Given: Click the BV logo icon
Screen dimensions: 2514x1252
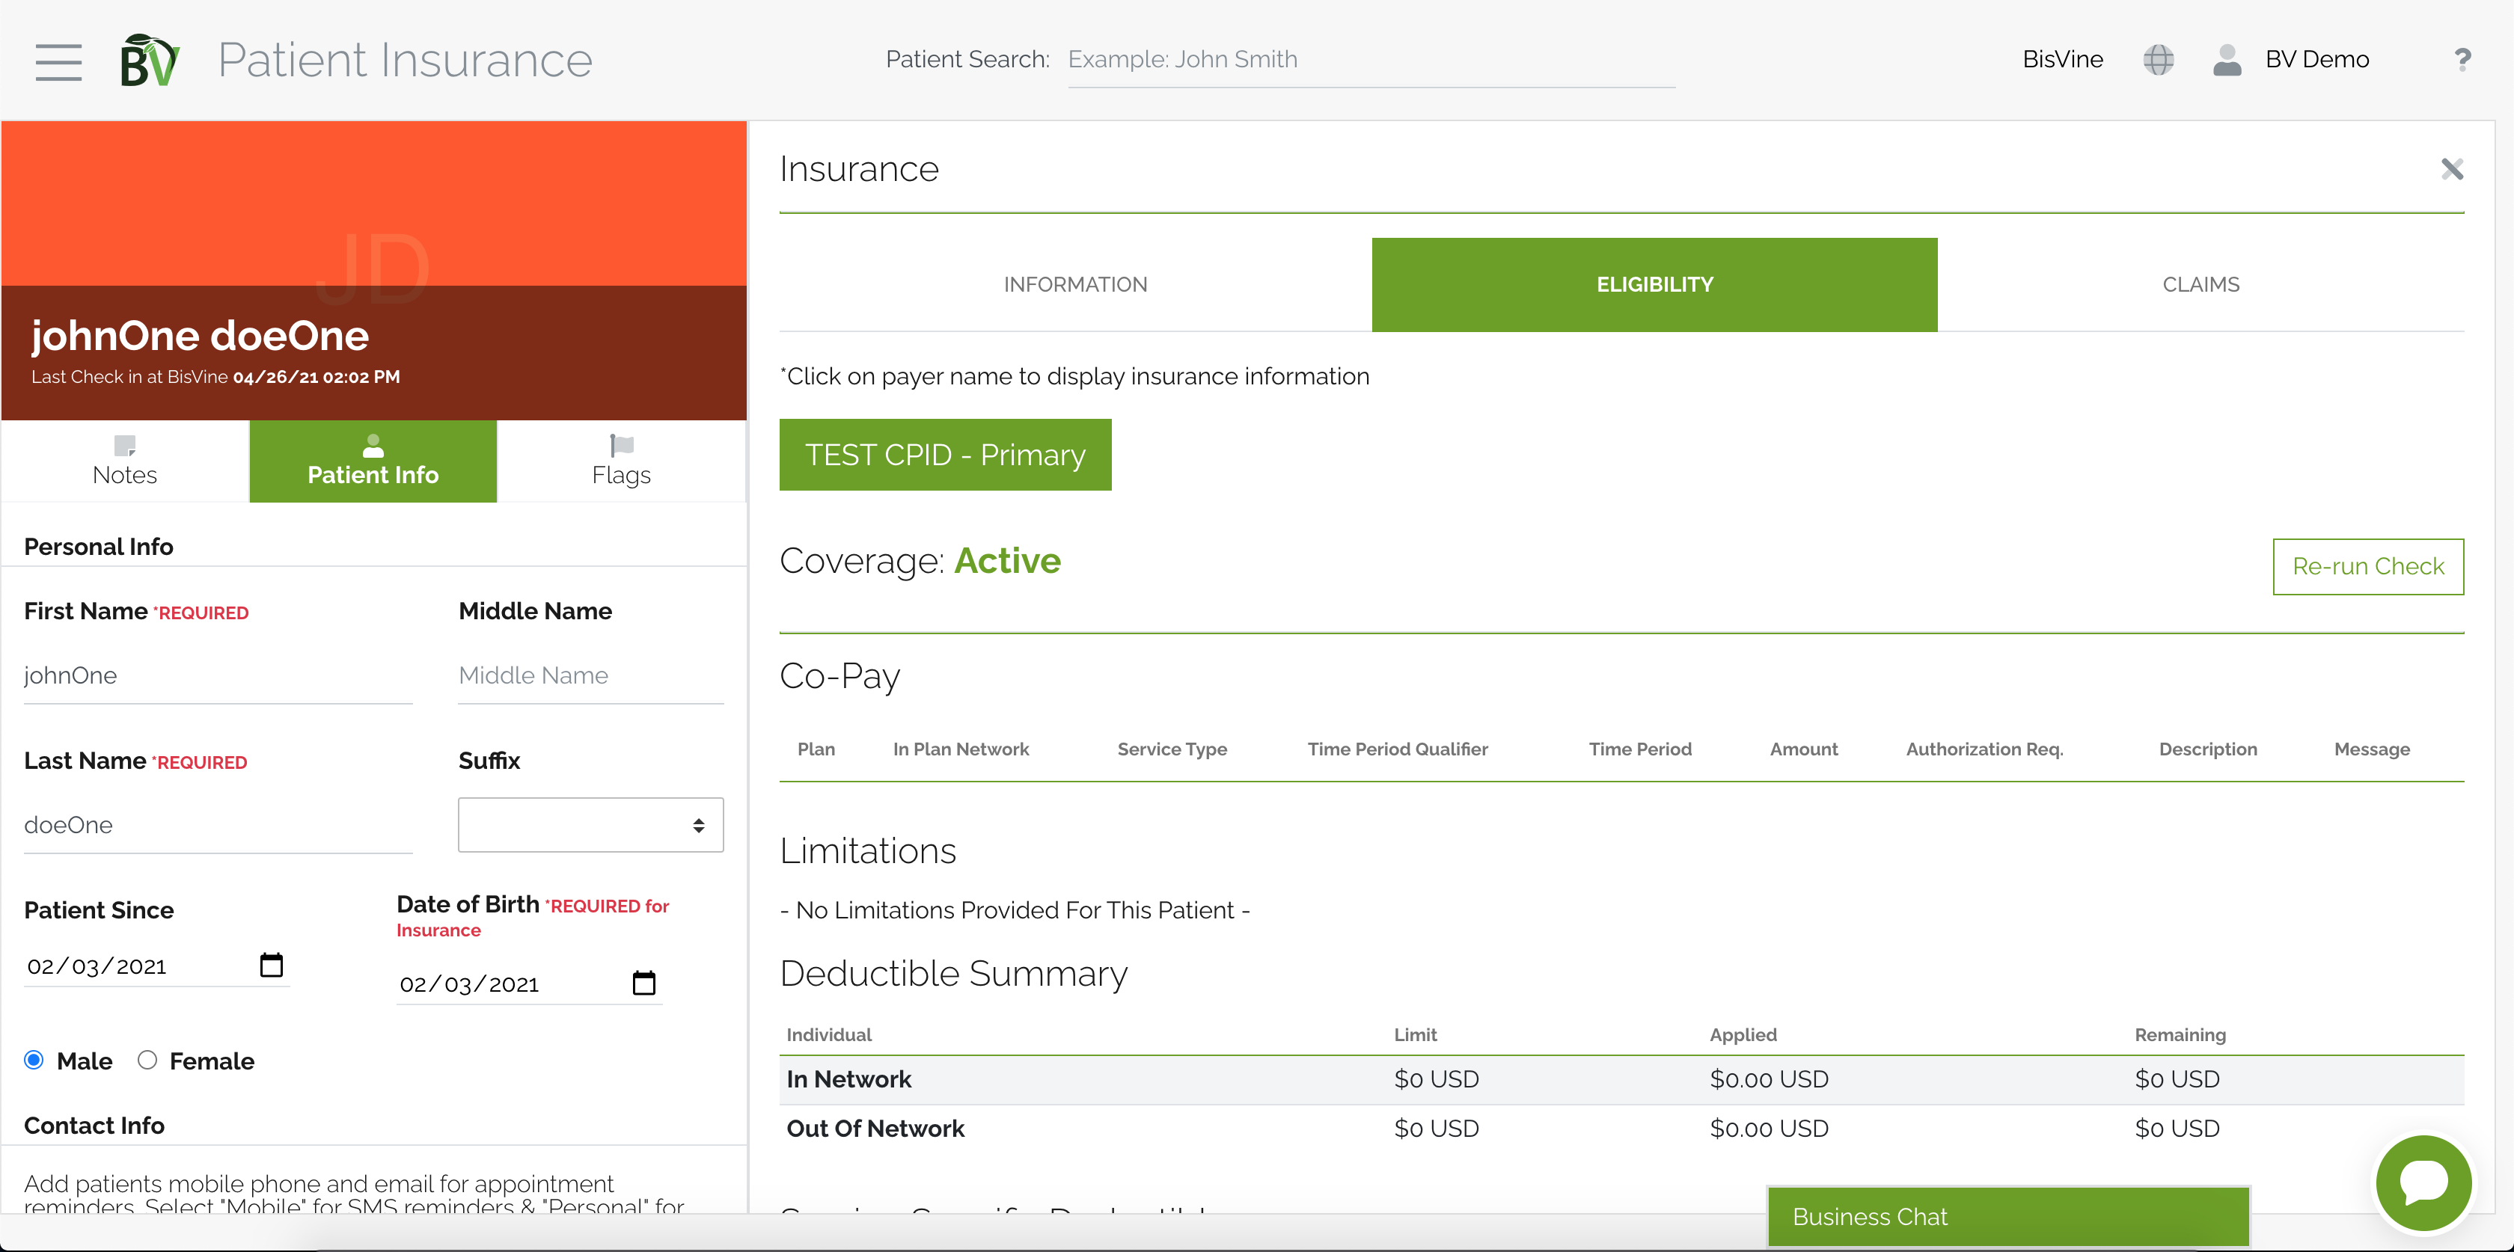Looking at the screenshot, I should (x=148, y=61).
